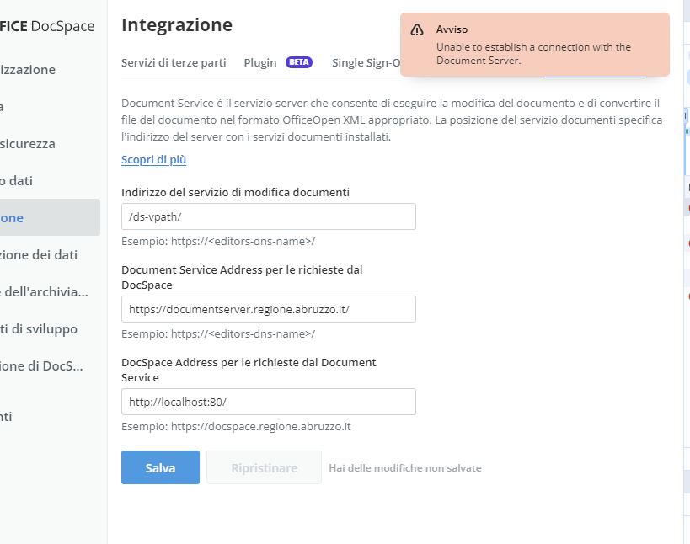Click the http://localhost:80/ input field
The image size is (690, 544).
(x=269, y=402)
